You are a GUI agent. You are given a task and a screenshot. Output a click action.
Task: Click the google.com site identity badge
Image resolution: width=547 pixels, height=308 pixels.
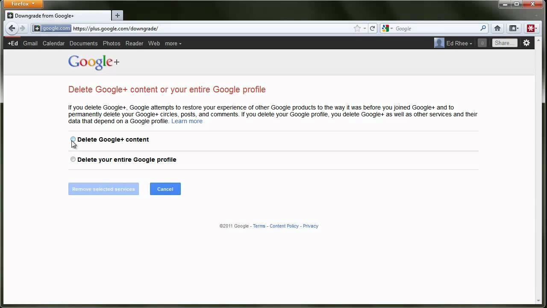point(52,28)
